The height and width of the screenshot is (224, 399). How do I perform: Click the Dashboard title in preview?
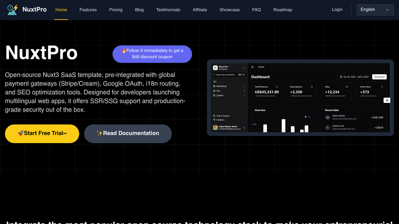(x=260, y=77)
